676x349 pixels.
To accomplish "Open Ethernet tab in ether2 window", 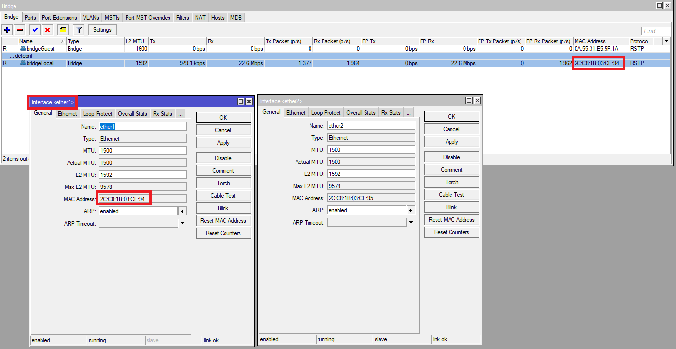I will (x=296, y=113).
